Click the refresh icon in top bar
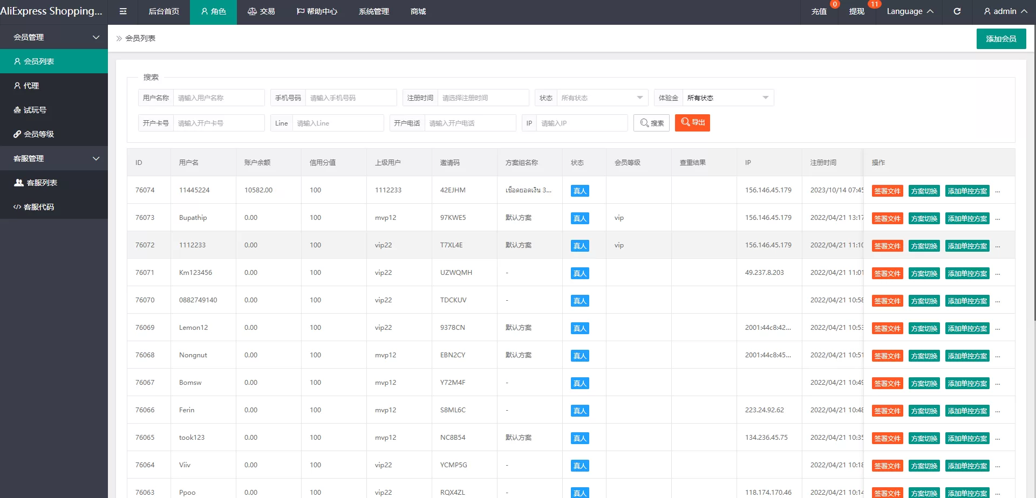This screenshot has width=1036, height=498. click(957, 11)
